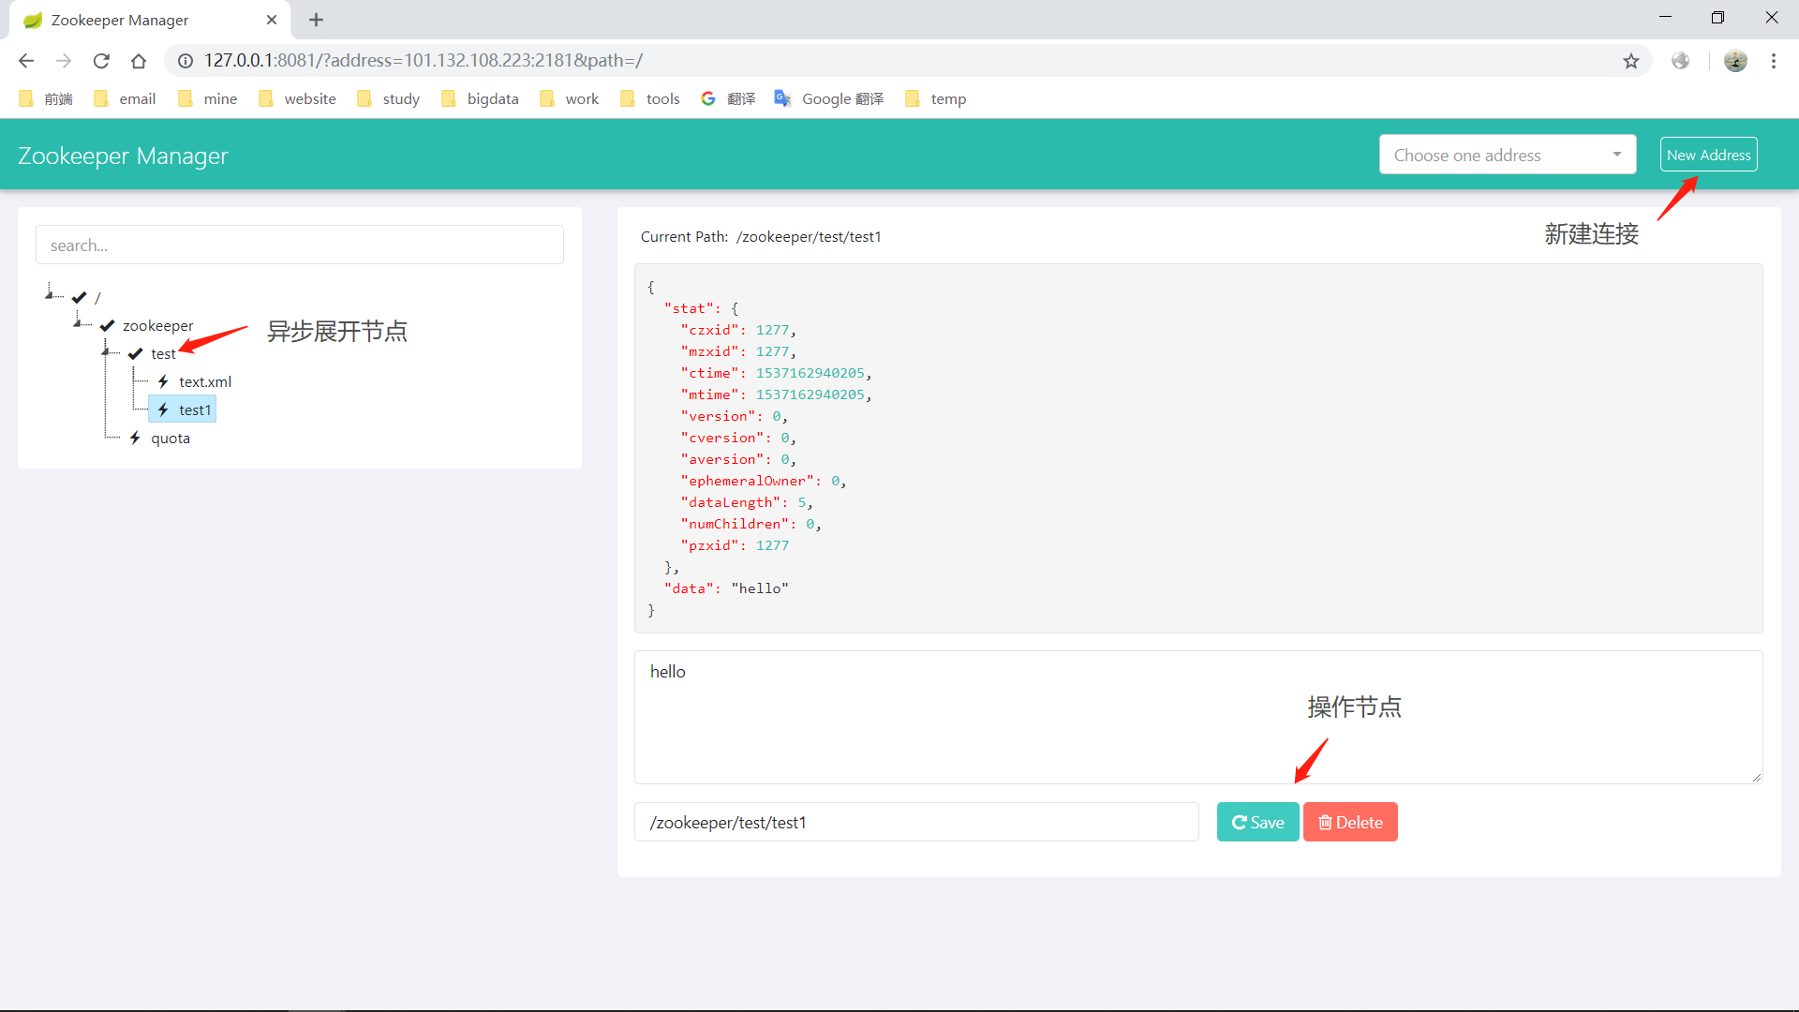Open a new browser tab
Viewport: 1799px width, 1012px height.
pyautogui.click(x=317, y=20)
